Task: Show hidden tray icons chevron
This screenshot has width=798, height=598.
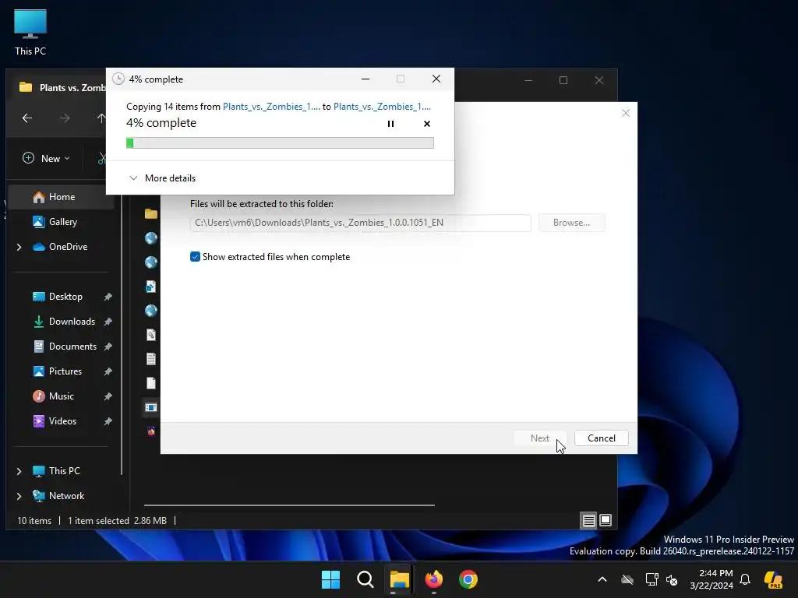Action: pos(602,579)
